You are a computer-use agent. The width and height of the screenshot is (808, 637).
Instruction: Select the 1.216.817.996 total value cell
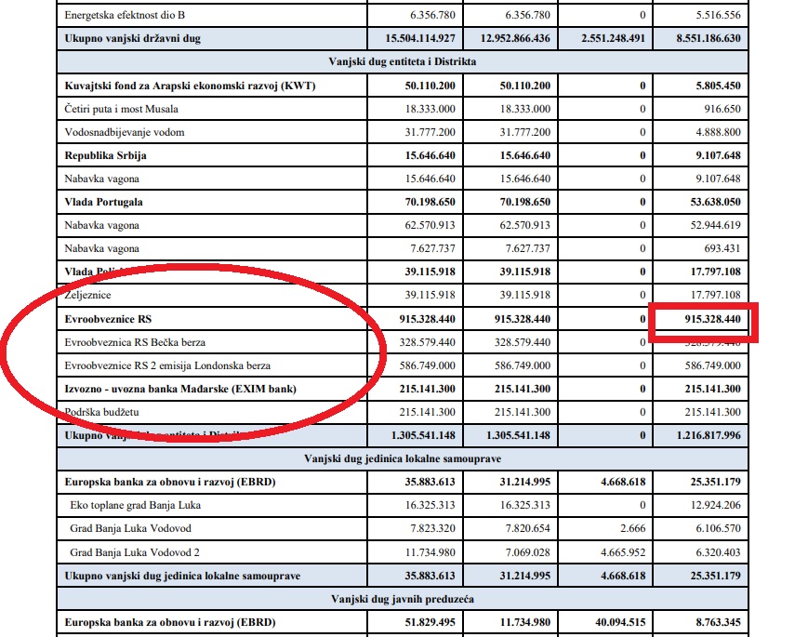click(700, 435)
